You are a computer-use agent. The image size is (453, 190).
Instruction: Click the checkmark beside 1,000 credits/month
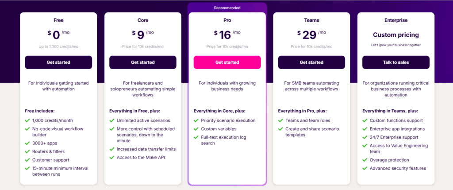pyautogui.click(x=27, y=120)
